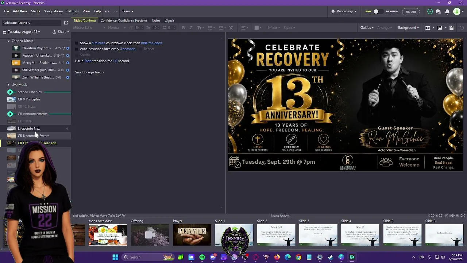Play the Still Waters (Acoustic) item
Screen dimensions: 467x263
click(x=67, y=70)
